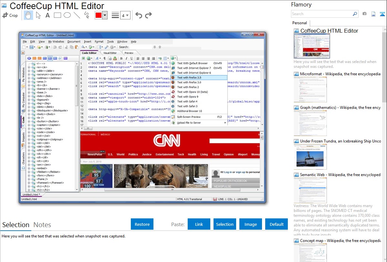Expand the <blockquote></blockquote> tree node

pos(29,110)
